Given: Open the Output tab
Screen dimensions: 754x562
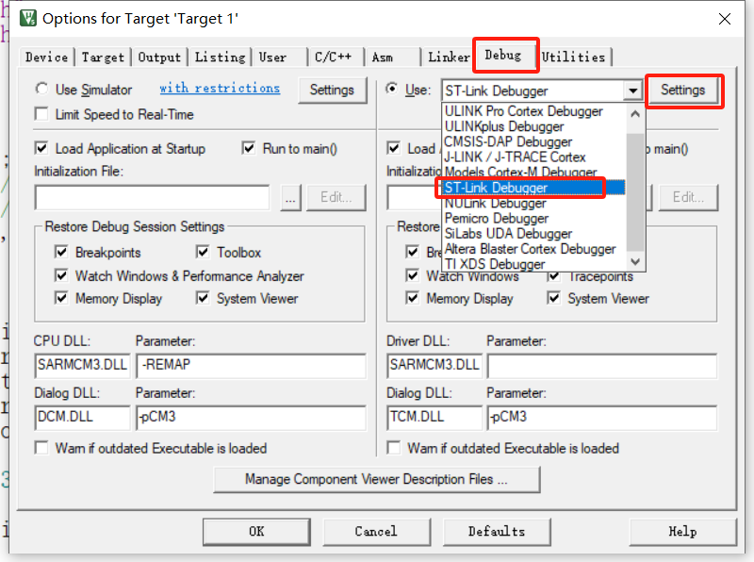Looking at the screenshot, I should pyautogui.click(x=159, y=58).
